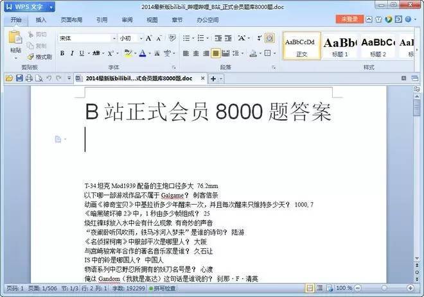Open the 审阅 (Review) tab
Screen dimensions: 424x297
tap(127, 20)
